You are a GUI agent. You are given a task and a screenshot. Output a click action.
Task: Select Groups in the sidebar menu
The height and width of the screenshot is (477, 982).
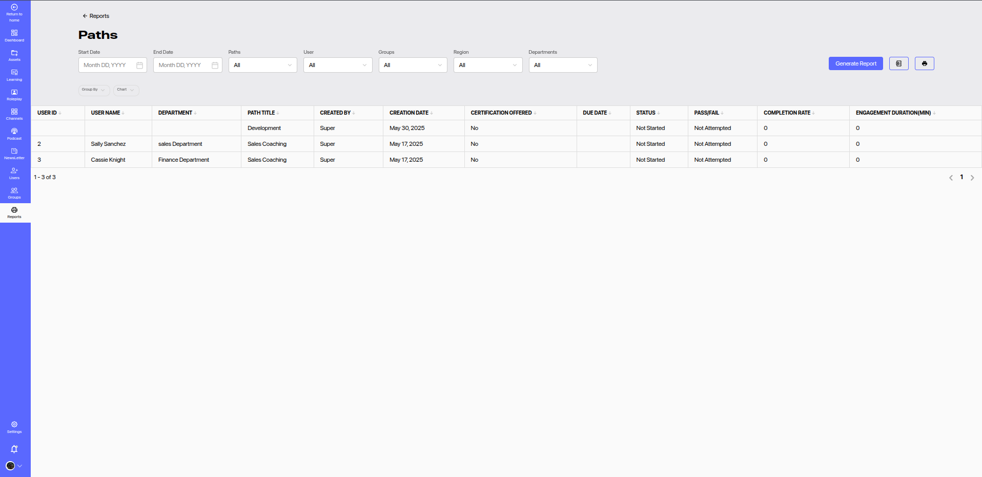14,193
